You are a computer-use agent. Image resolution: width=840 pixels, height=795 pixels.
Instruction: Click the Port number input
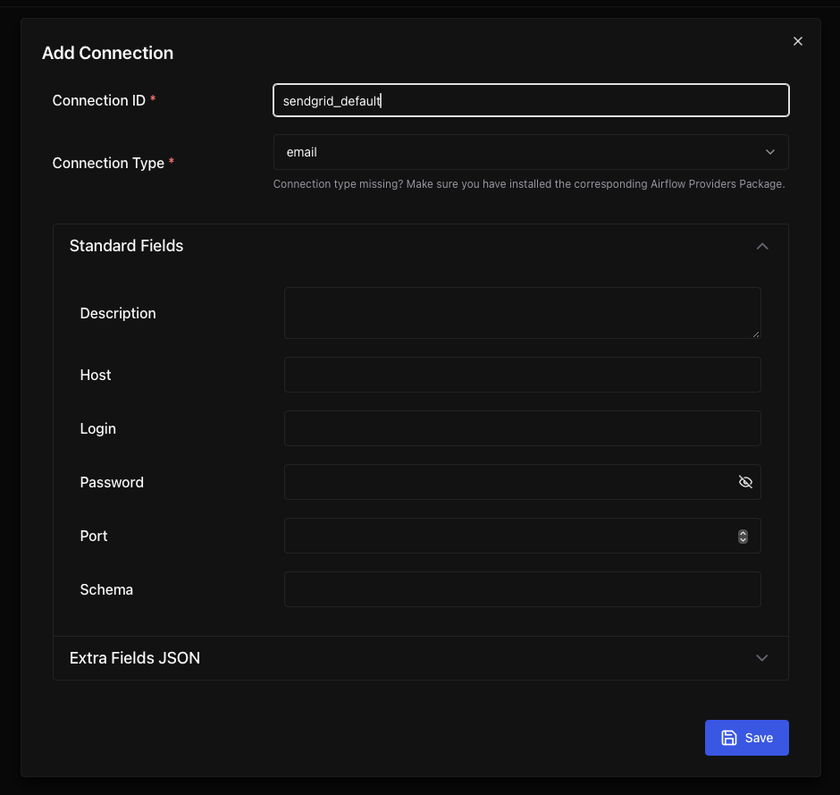509,536
